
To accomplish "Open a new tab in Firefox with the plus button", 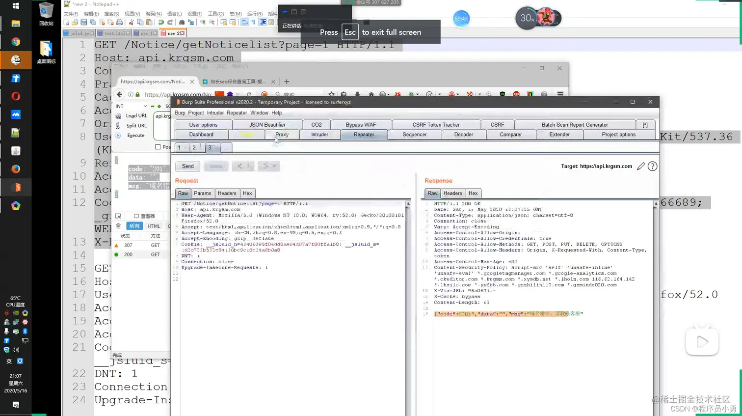I will (x=287, y=82).
